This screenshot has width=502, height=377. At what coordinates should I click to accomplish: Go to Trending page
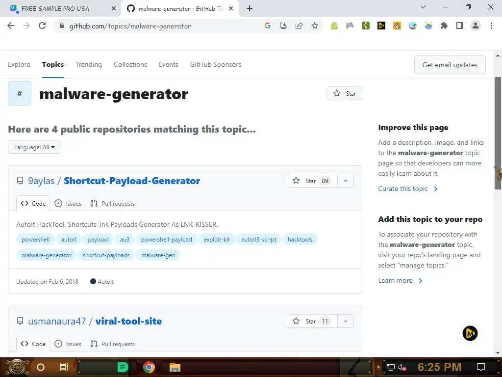click(x=89, y=64)
